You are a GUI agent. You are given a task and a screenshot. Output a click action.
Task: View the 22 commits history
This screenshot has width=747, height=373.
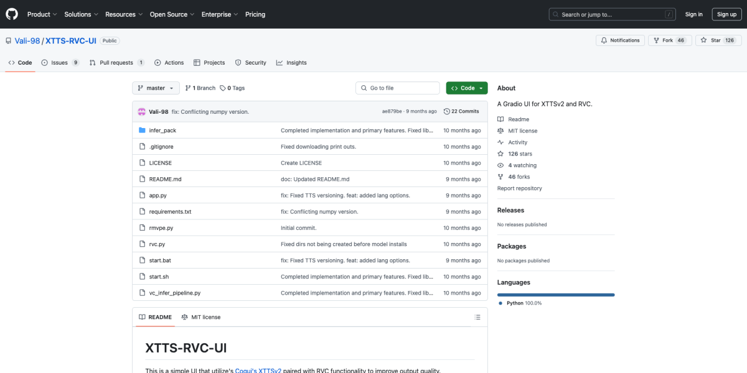[461, 111]
